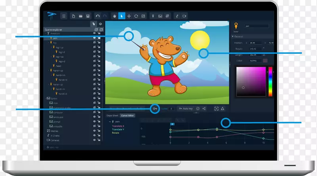
Task: Toggle the lock on crocodile sprite
Action: coord(99,126)
